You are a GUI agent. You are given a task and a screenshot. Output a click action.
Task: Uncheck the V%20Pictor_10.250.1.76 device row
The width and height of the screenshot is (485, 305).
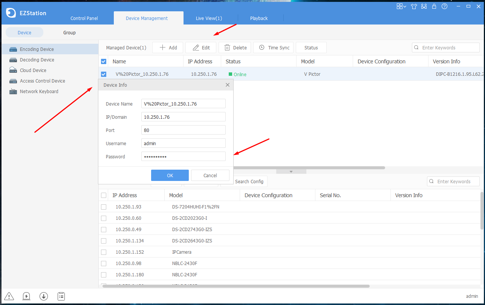pyautogui.click(x=104, y=74)
